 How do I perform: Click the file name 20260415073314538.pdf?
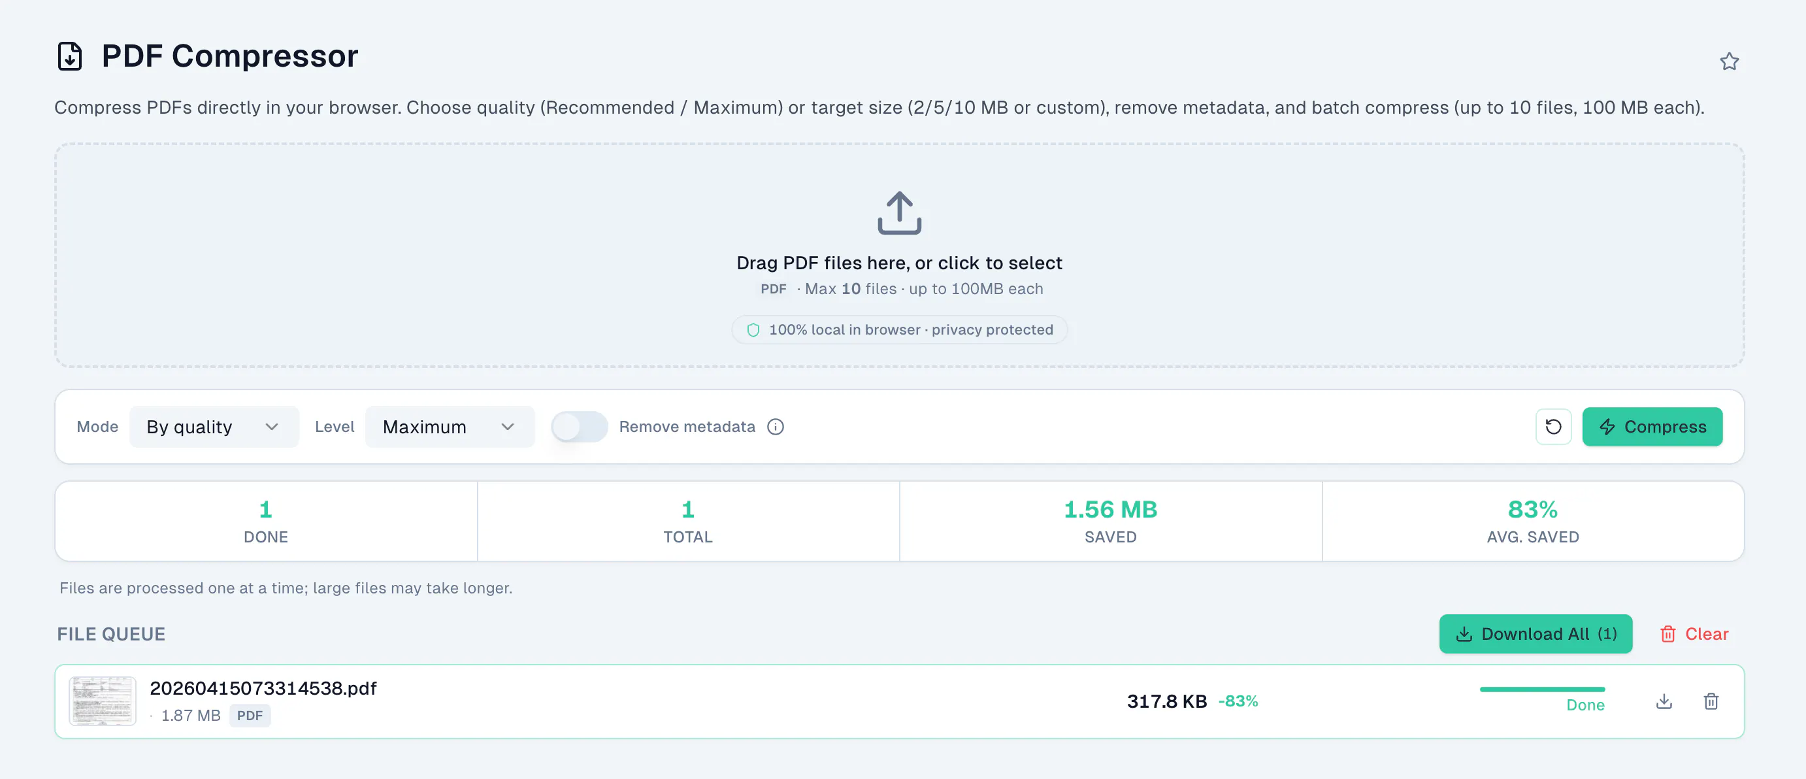pos(263,688)
